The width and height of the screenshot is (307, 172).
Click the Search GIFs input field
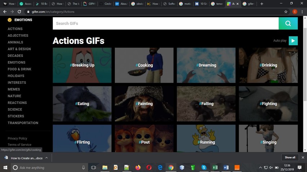[x=166, y=23]
